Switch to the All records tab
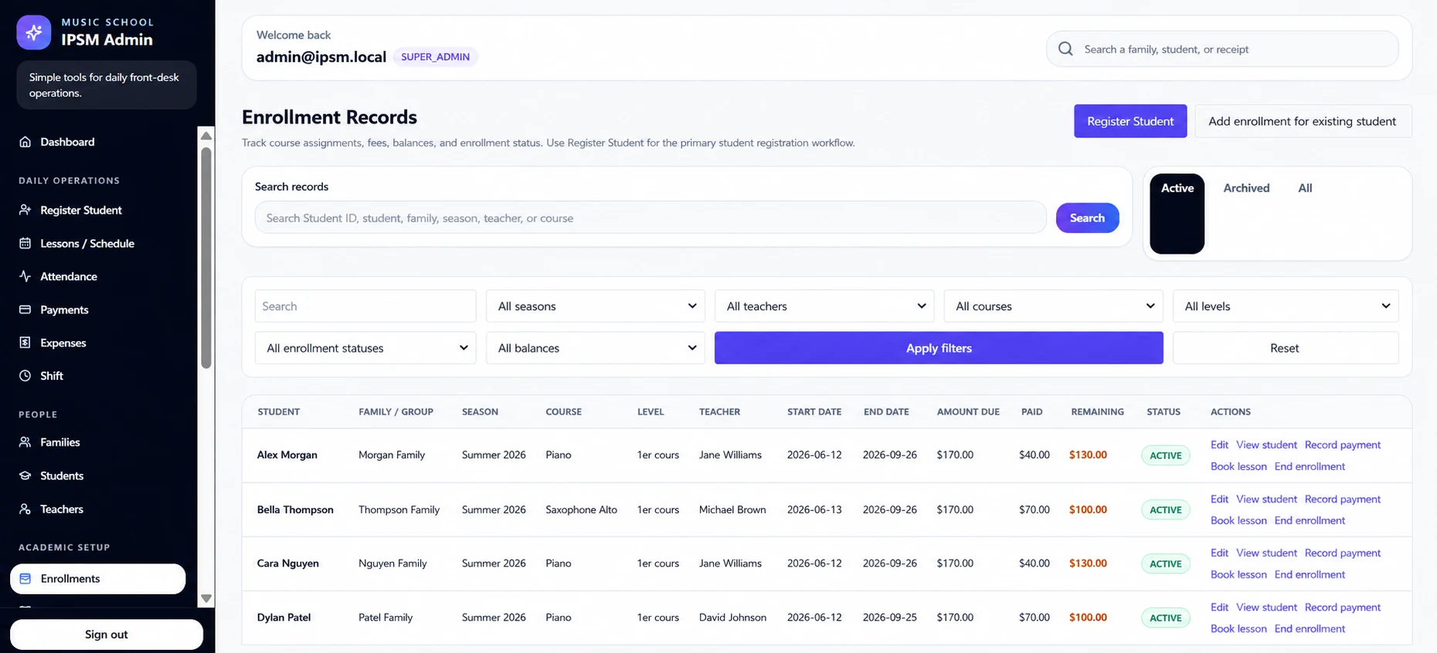The image size is (1437, 653). [x=1305, y=188]
